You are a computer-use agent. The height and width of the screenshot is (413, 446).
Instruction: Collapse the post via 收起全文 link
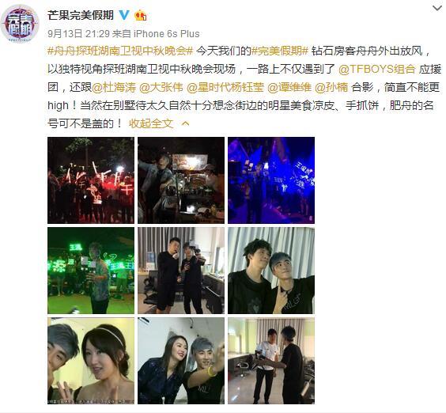pos(151,123)
